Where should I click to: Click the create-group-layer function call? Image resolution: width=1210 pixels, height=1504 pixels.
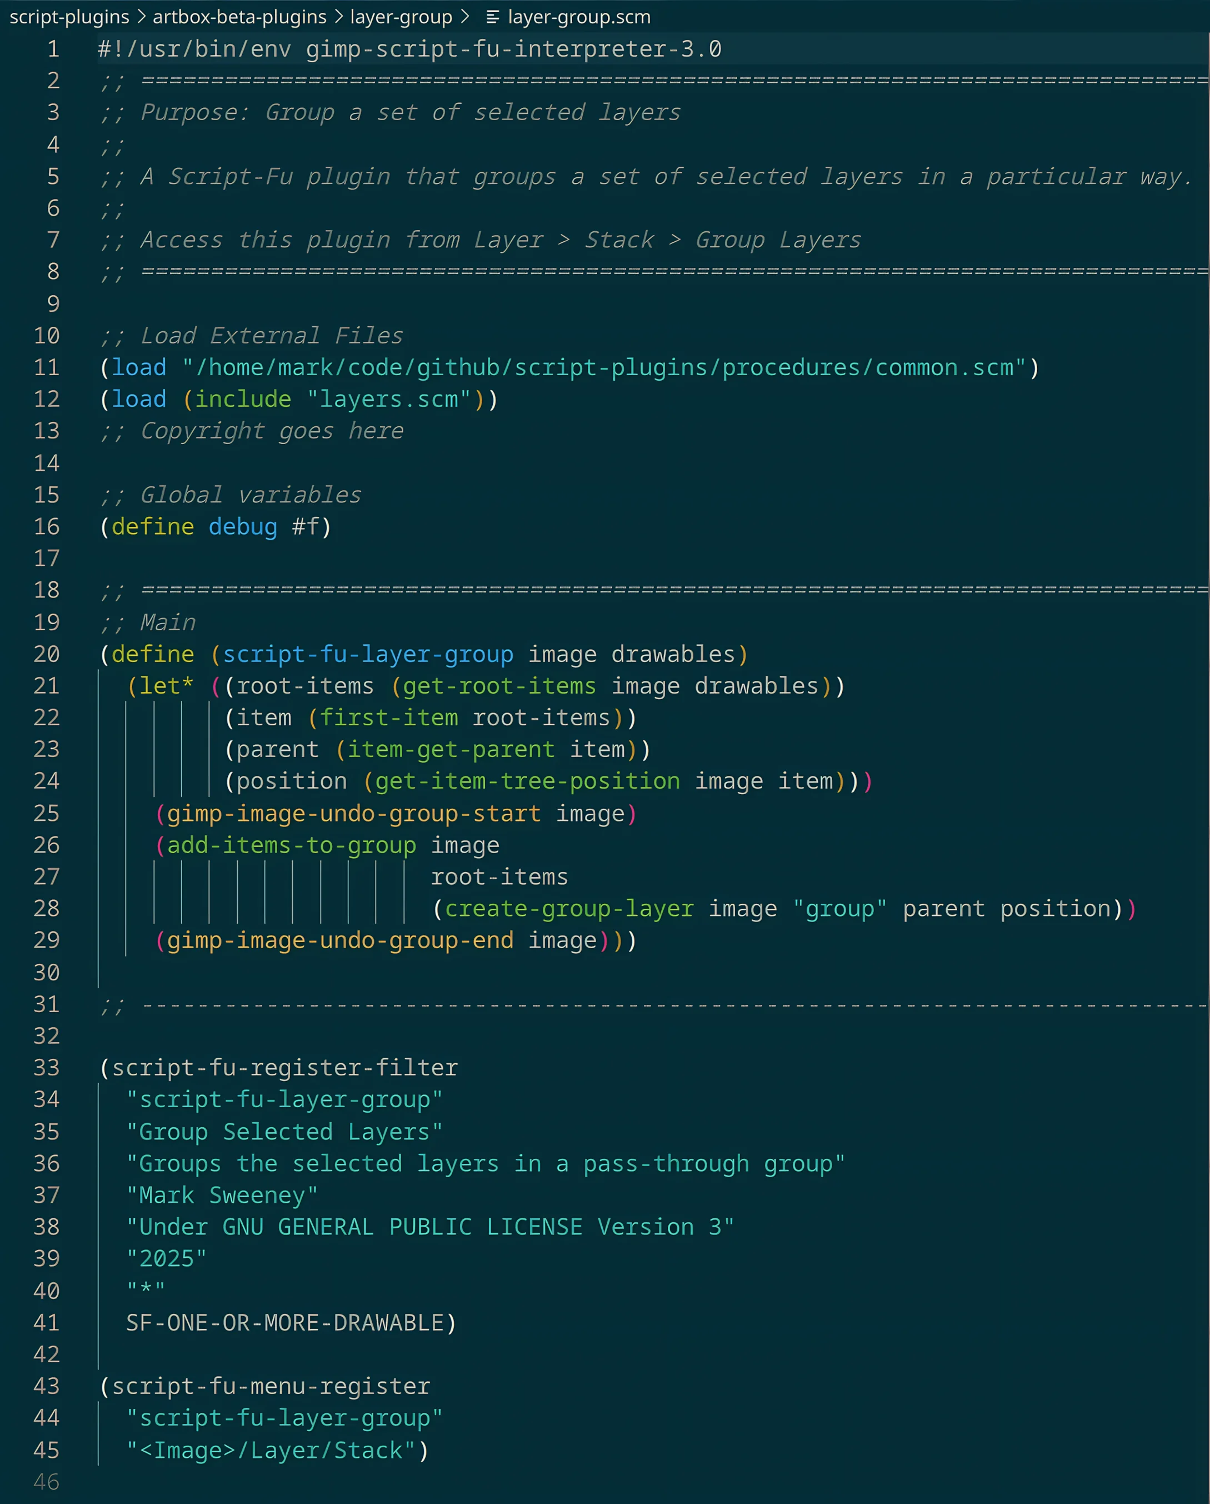pos(569,909)
